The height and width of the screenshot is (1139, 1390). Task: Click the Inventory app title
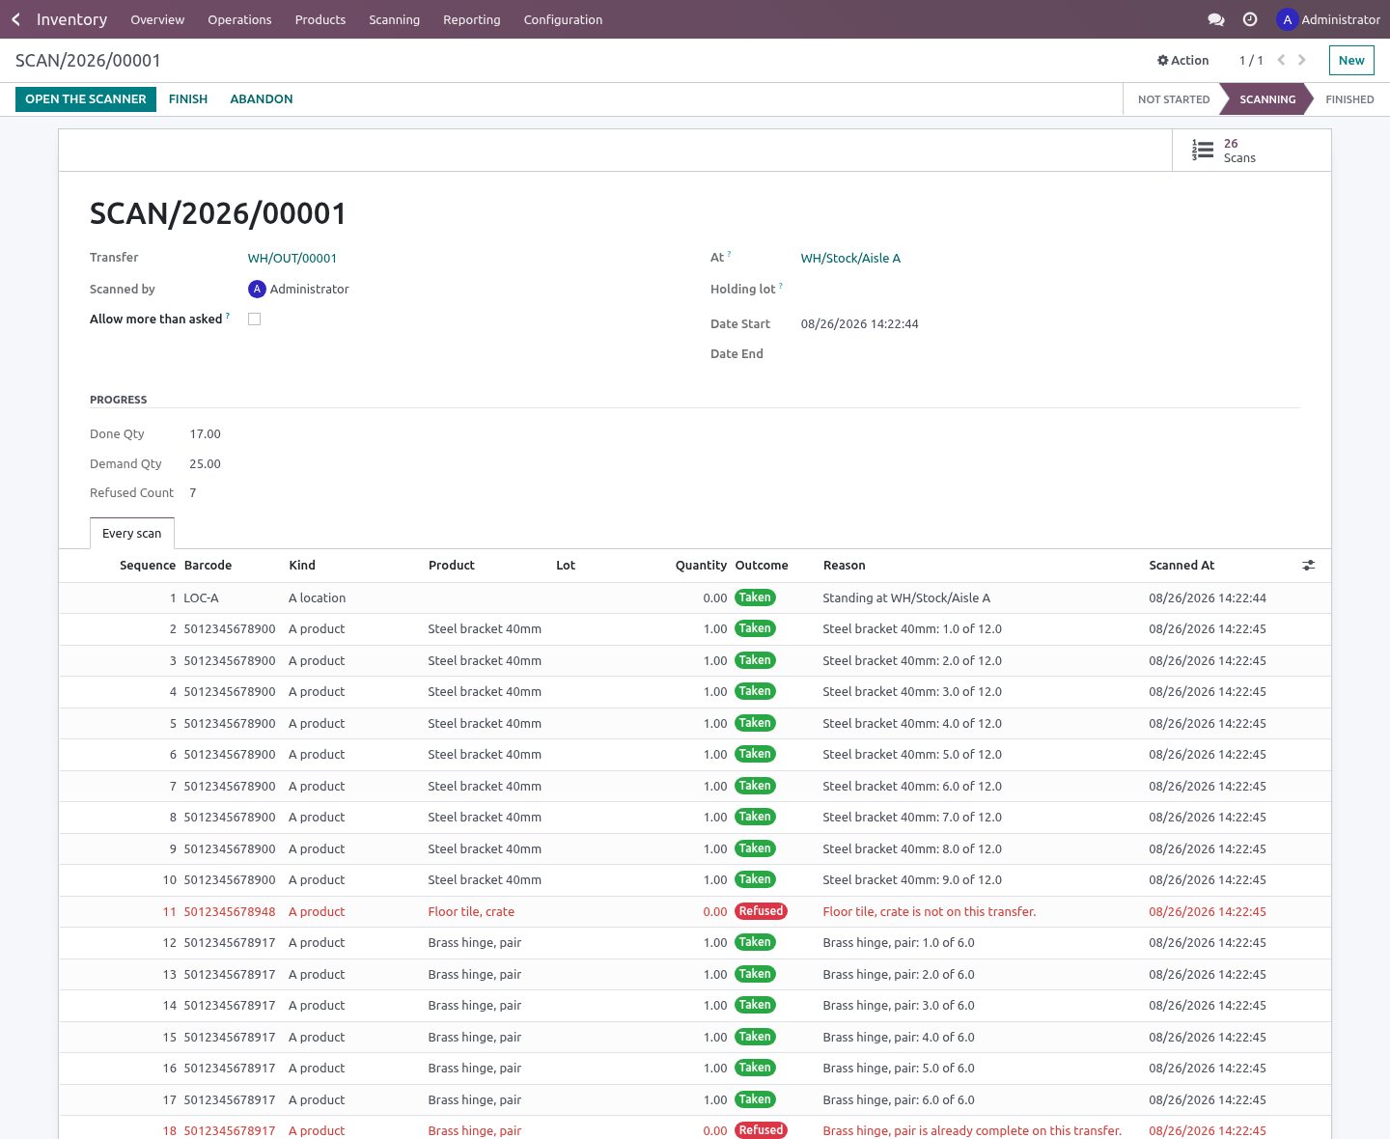point(71,19)
